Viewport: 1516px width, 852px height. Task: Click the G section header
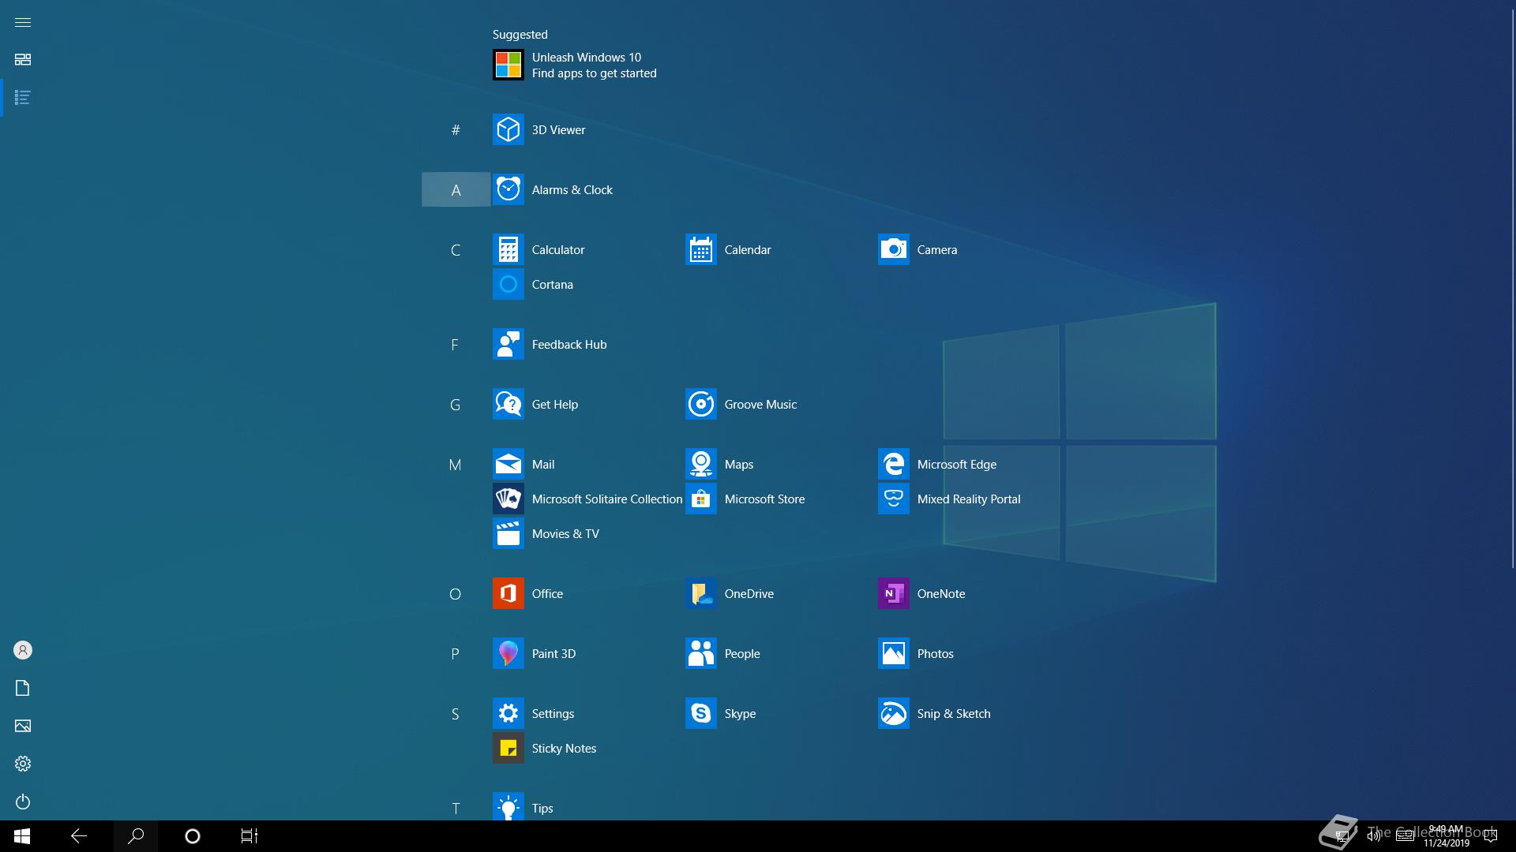pos(456,405)
